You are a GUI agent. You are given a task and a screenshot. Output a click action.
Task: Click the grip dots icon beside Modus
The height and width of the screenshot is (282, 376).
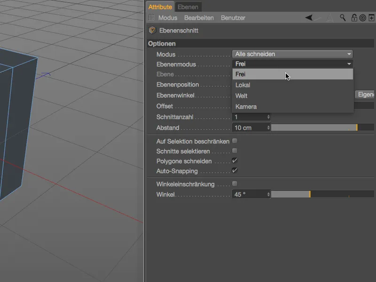pos(151,17)
